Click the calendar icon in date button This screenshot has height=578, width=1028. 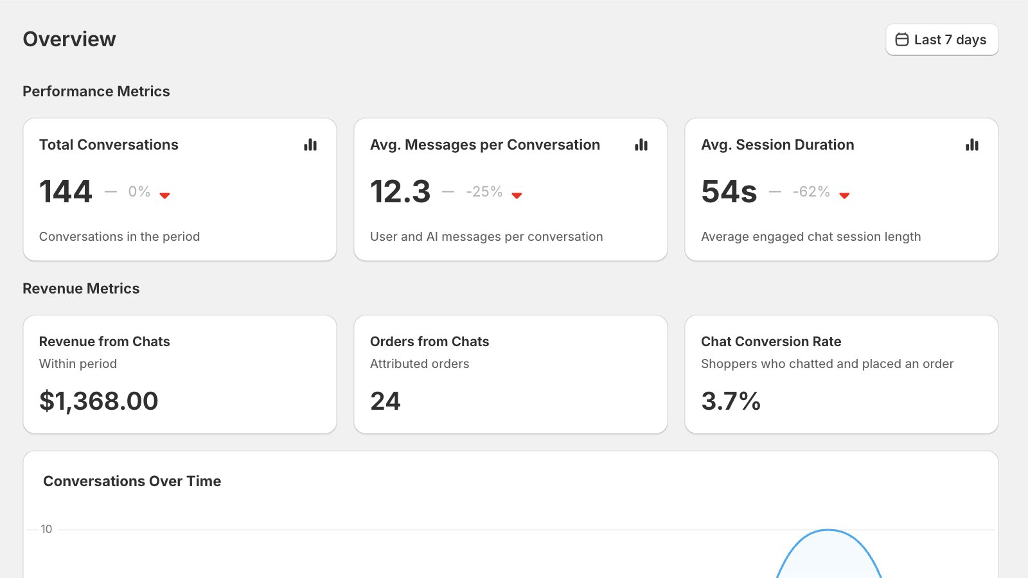[902, 40]
